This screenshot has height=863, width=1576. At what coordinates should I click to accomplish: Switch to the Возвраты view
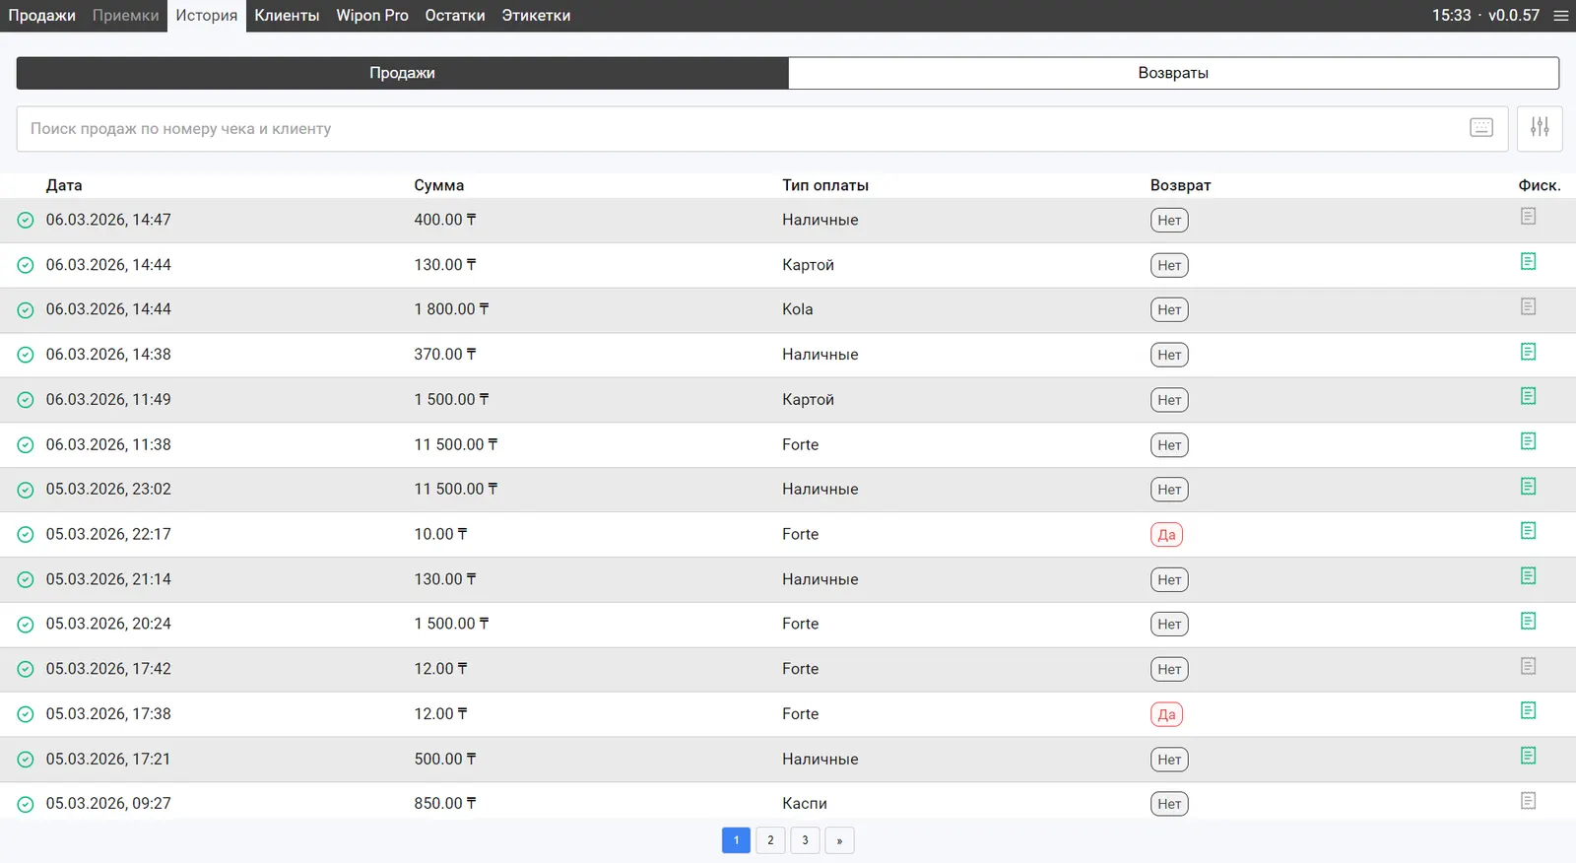click(1172, 73)
